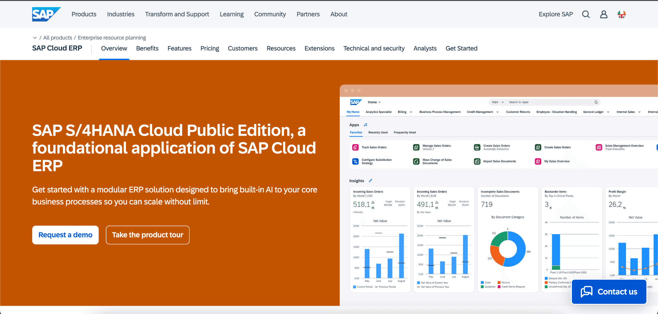The image size is (658, 314).
Task: Open the Resources tab
Action: tap(281, 48)
